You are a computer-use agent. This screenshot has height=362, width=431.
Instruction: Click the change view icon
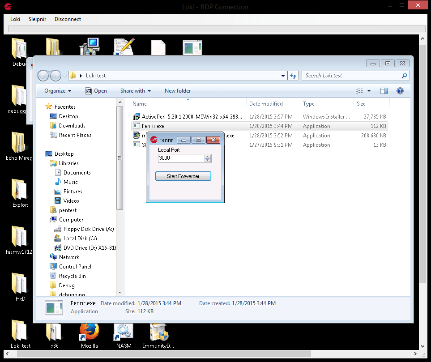coord(359,91)
